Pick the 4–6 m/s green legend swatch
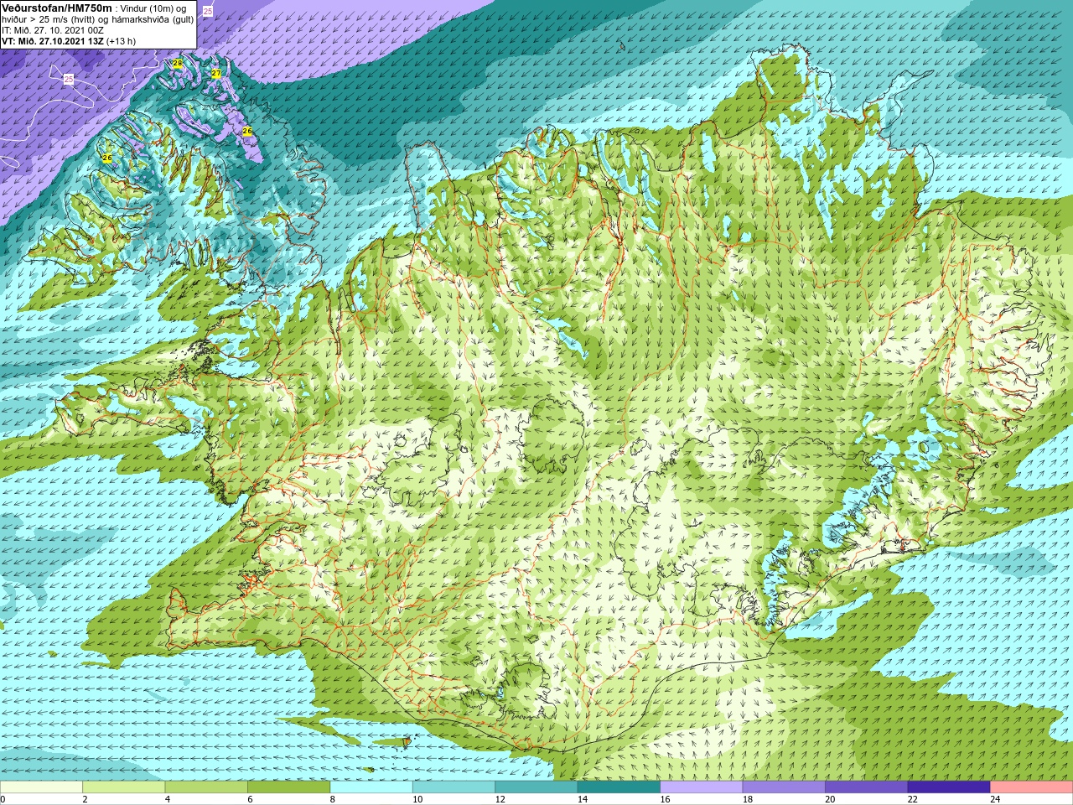Screen dimensions: 1073x805 point(206,787)
